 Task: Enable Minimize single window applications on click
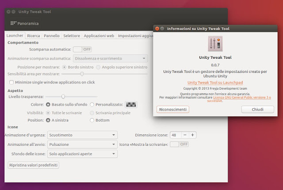pos(11,82)
